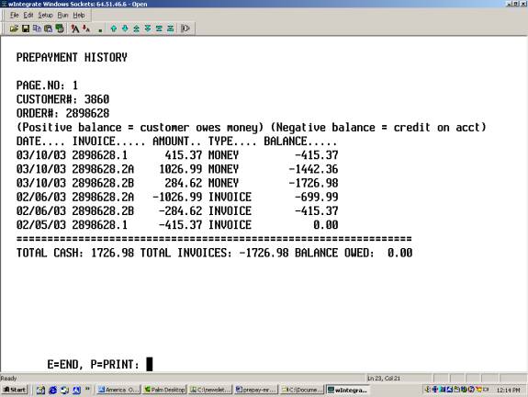Click the leftmost system tray icon
The width and height of the screenshot is (528, 397).
428,390
